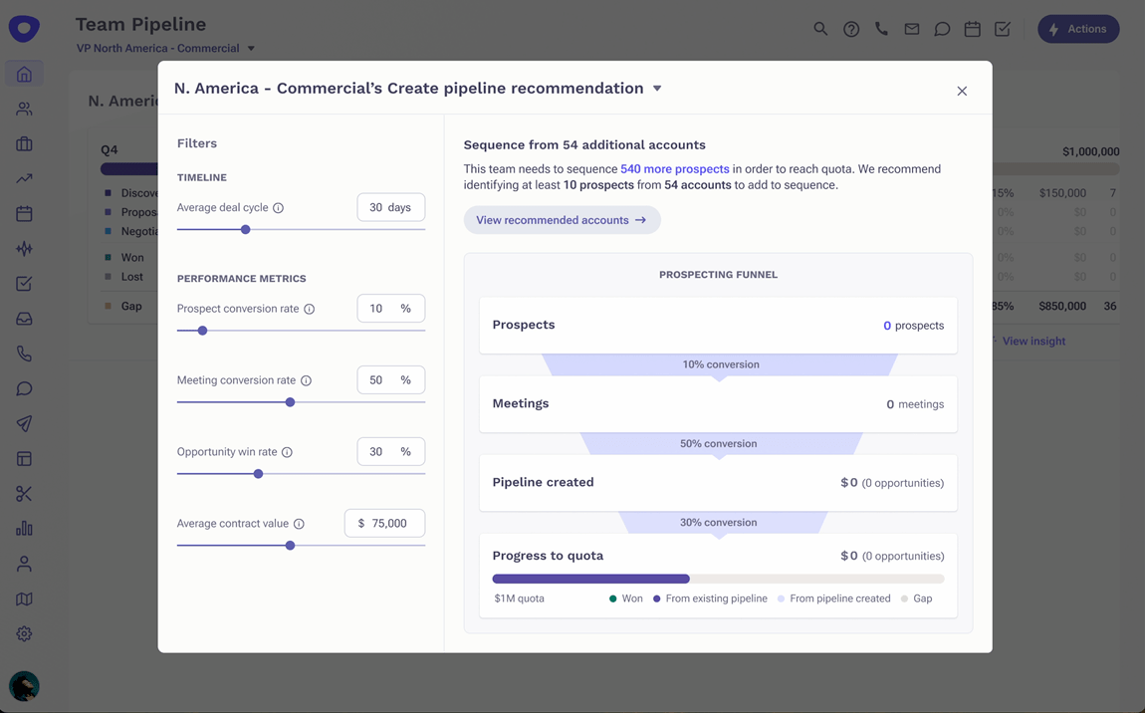Open the mail envelope icon in header
This screenshot has height=713, width=1145.
coord(912,29)
